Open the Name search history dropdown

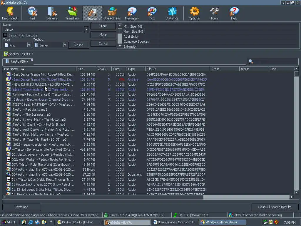pos(86,29)
